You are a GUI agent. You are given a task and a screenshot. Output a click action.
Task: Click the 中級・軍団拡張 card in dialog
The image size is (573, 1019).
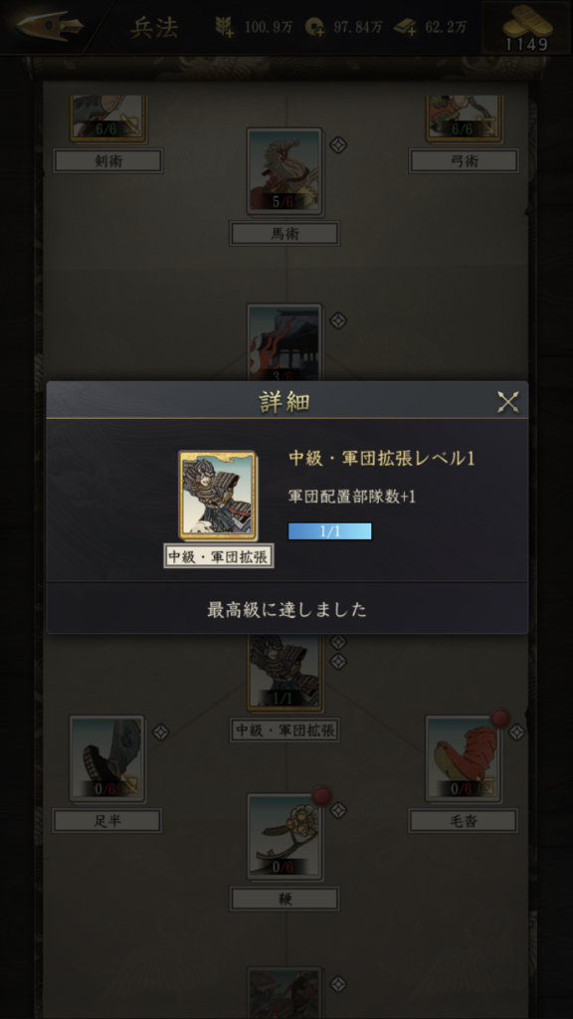(218, 497)
